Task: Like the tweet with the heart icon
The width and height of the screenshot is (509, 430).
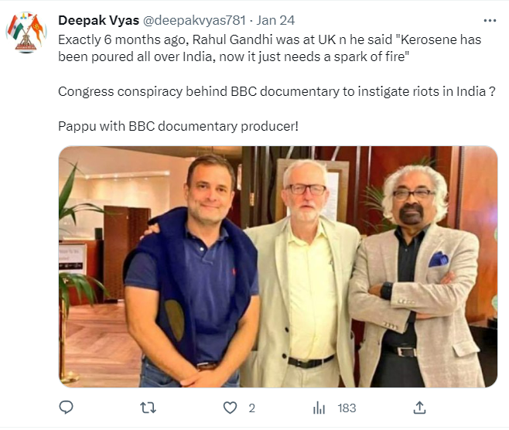Action: click(x=230, y=408)
